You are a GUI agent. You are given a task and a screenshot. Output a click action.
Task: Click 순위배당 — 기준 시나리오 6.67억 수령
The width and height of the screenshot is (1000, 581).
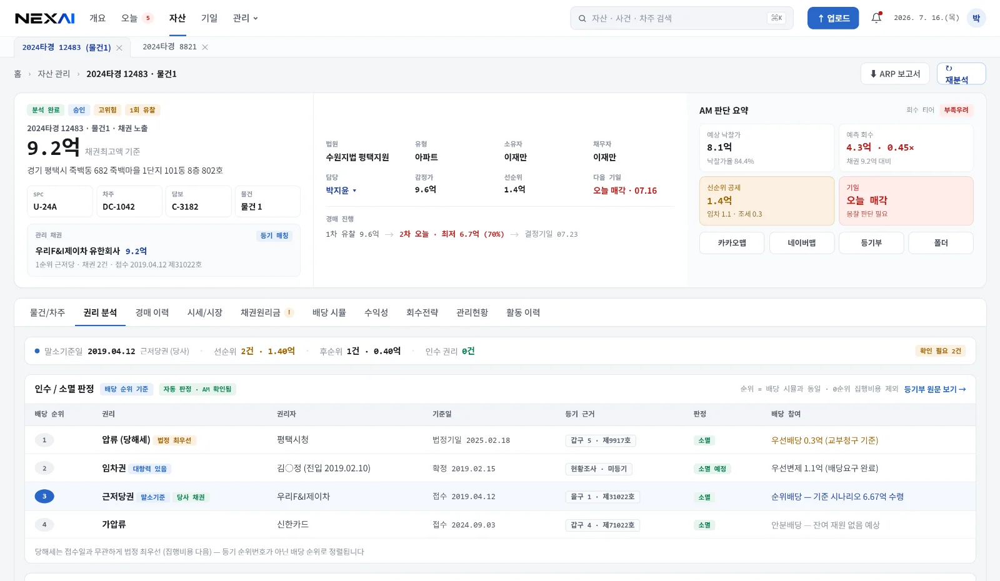point(837,497)
